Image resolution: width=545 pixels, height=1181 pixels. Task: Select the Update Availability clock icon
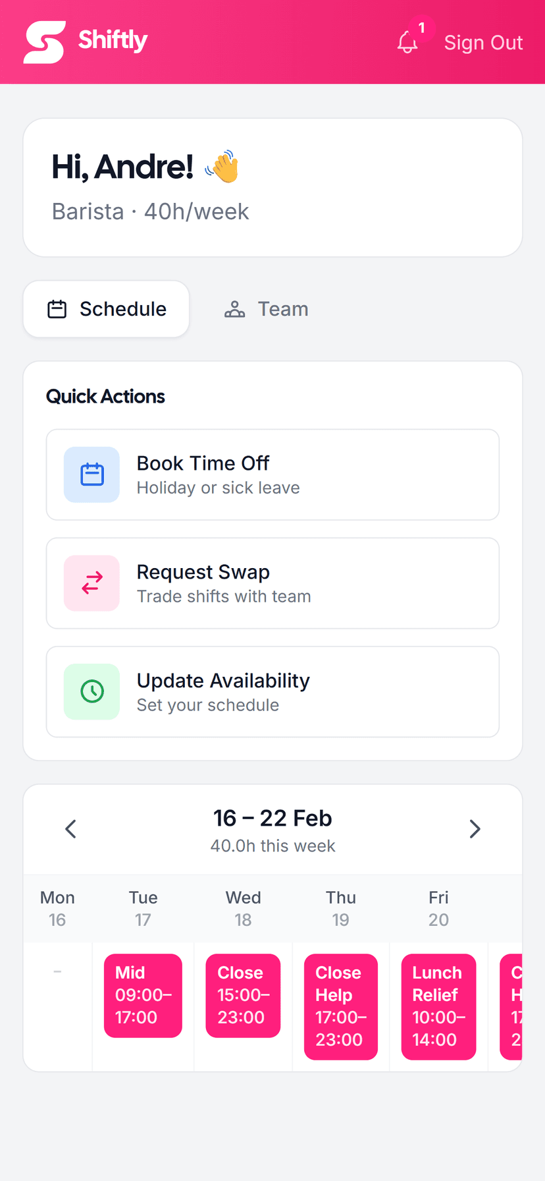(x=91, y=691)
